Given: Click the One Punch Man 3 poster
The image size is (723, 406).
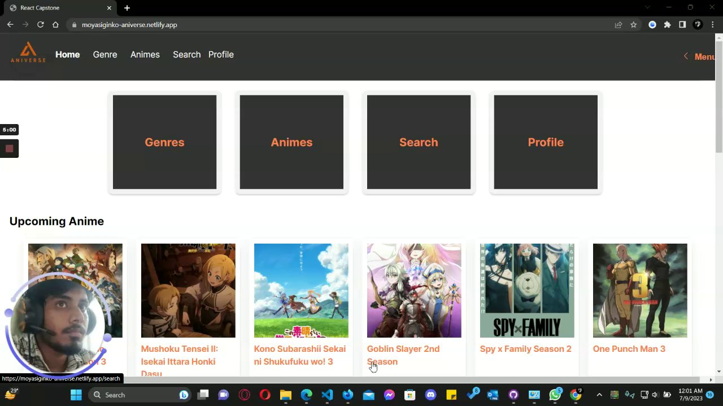Looking at the screenshot, I should pyautogui.click(x=640, y=290).
